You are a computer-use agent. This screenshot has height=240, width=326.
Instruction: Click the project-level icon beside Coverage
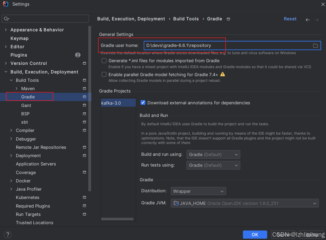[84, 172]
